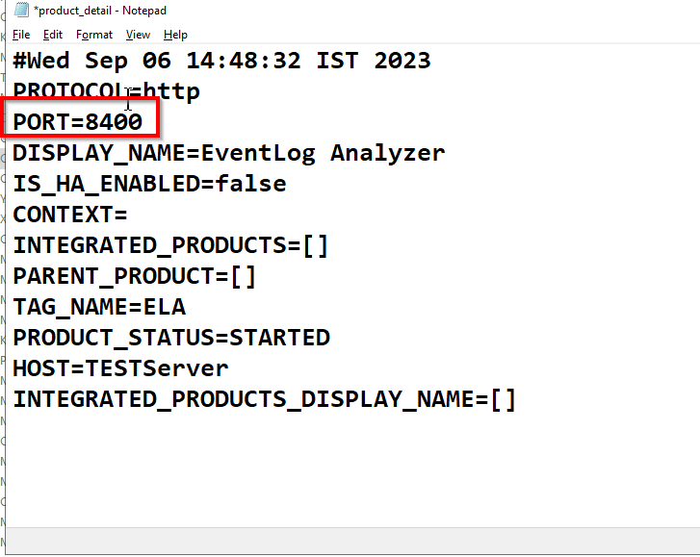
Task: Open the Edit menu
Action: click(x=53, y=35)
